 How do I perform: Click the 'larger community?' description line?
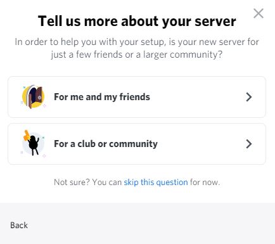coord(137,55)
